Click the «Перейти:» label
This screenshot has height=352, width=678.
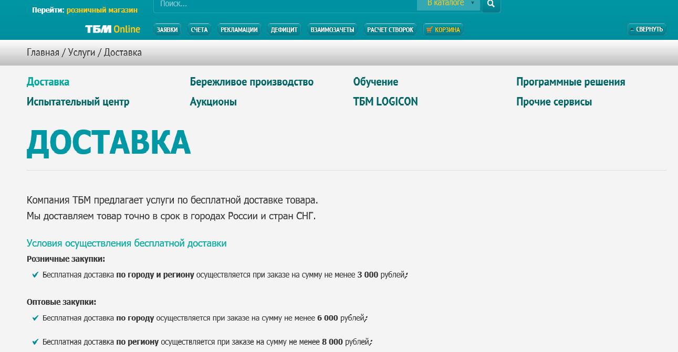[x=48, y=10]
